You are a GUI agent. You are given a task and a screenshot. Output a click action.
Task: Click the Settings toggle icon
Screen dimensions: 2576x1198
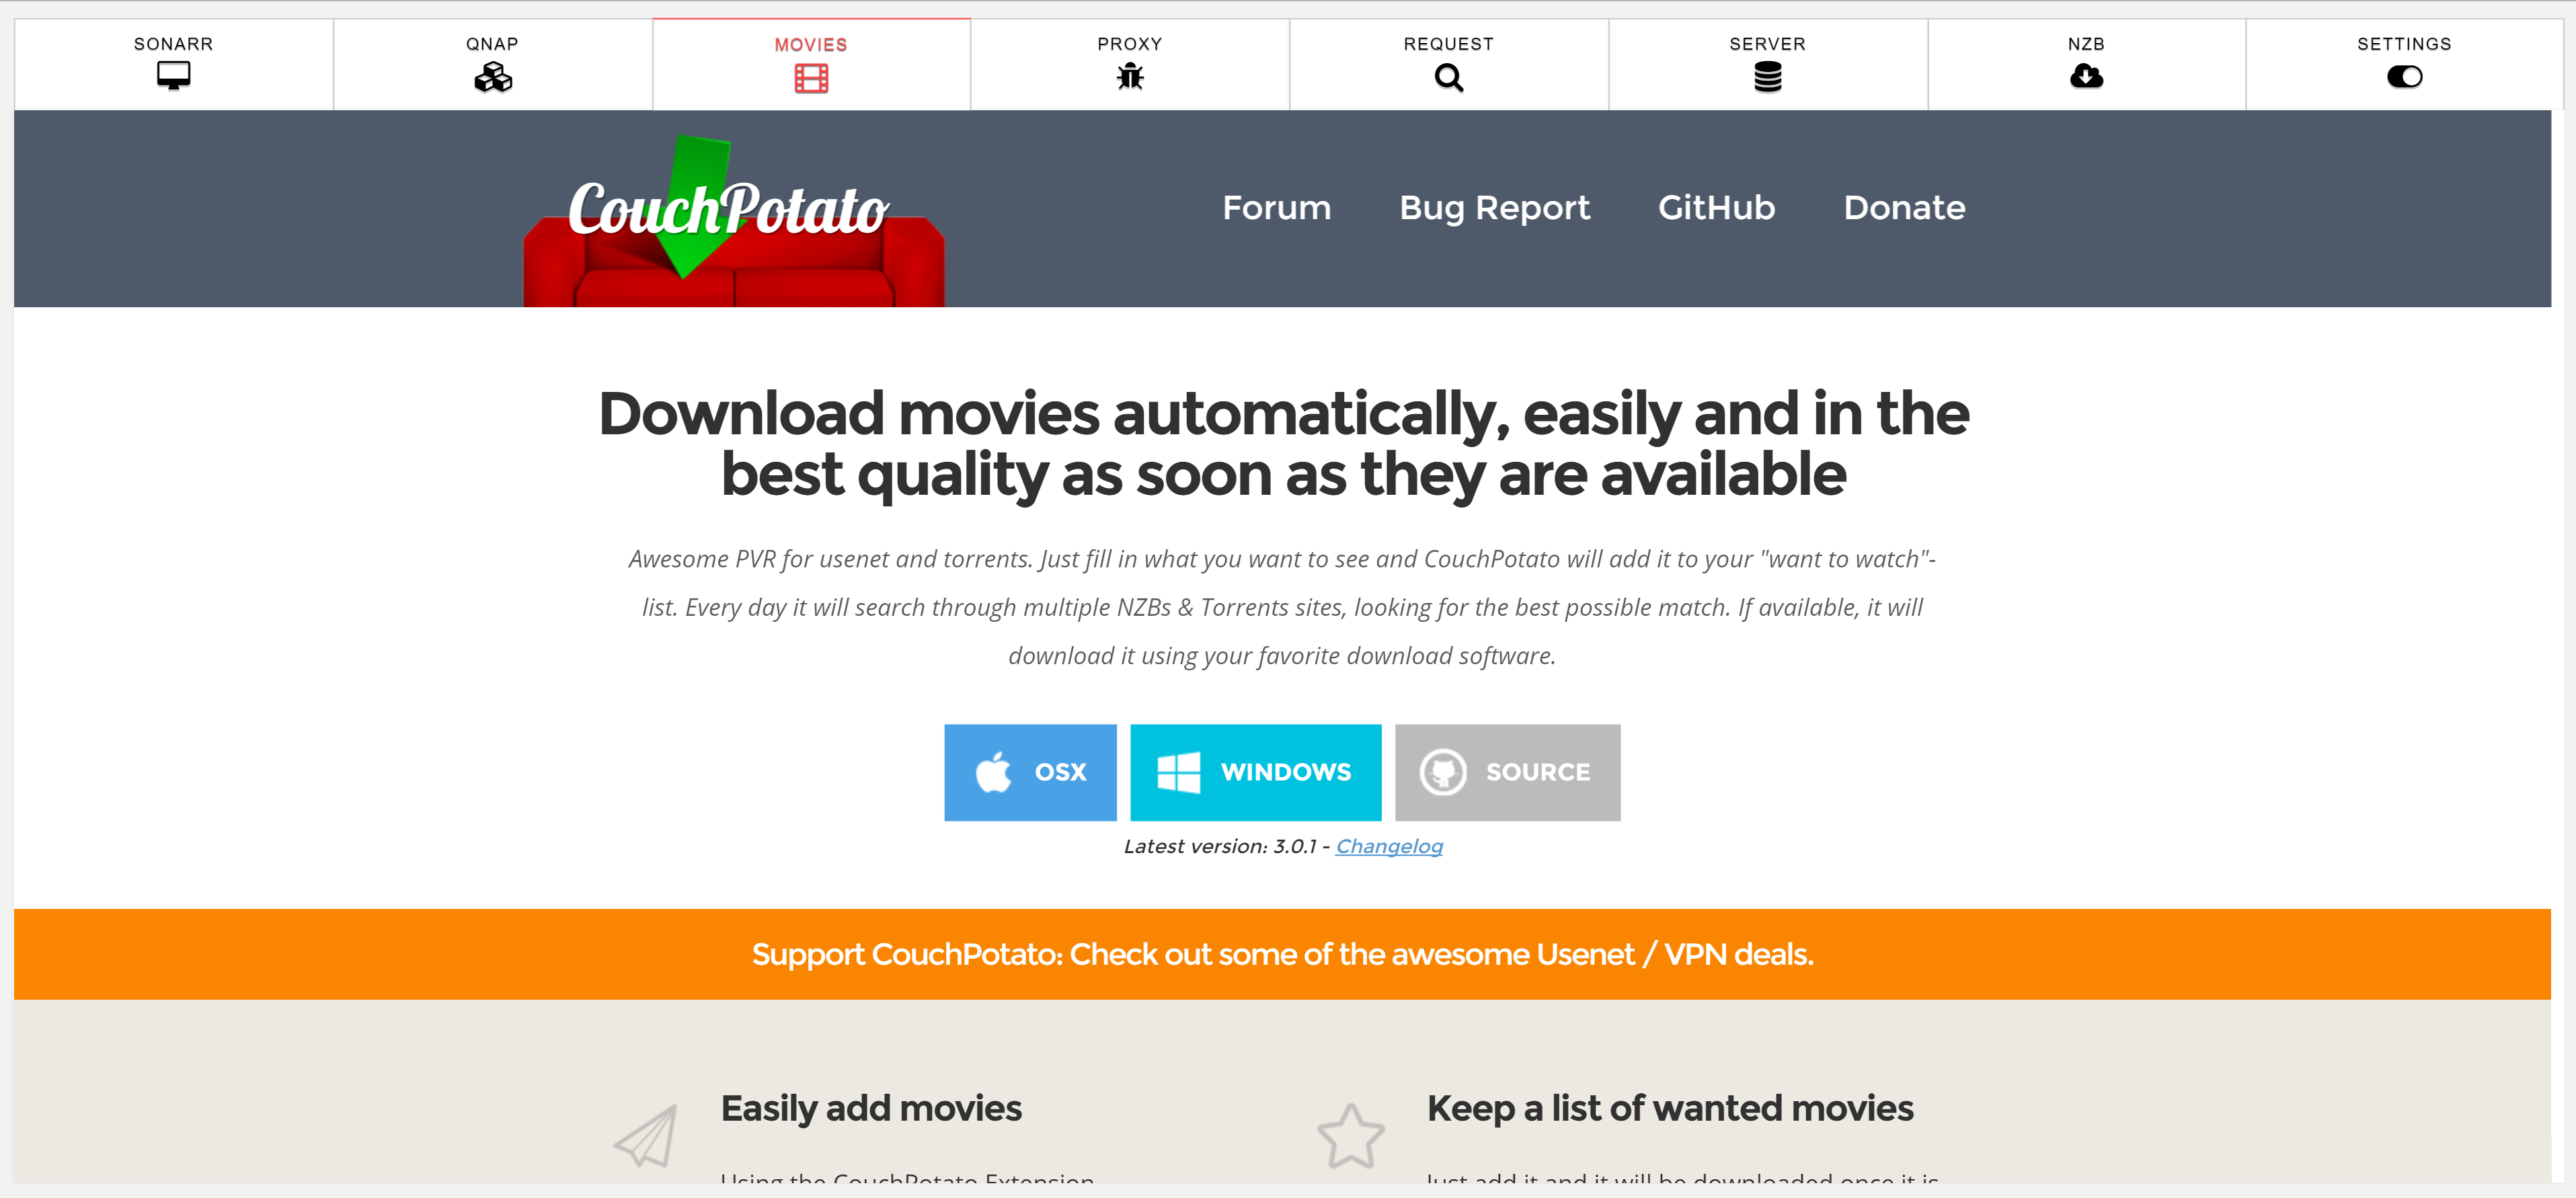click(x=2404, y=77)
